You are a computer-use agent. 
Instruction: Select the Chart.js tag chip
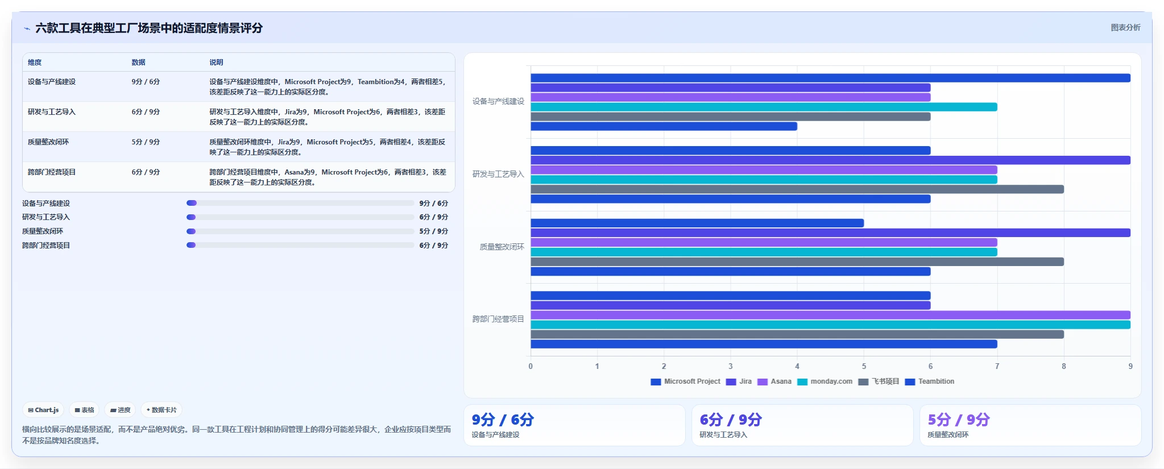(43, 410)
